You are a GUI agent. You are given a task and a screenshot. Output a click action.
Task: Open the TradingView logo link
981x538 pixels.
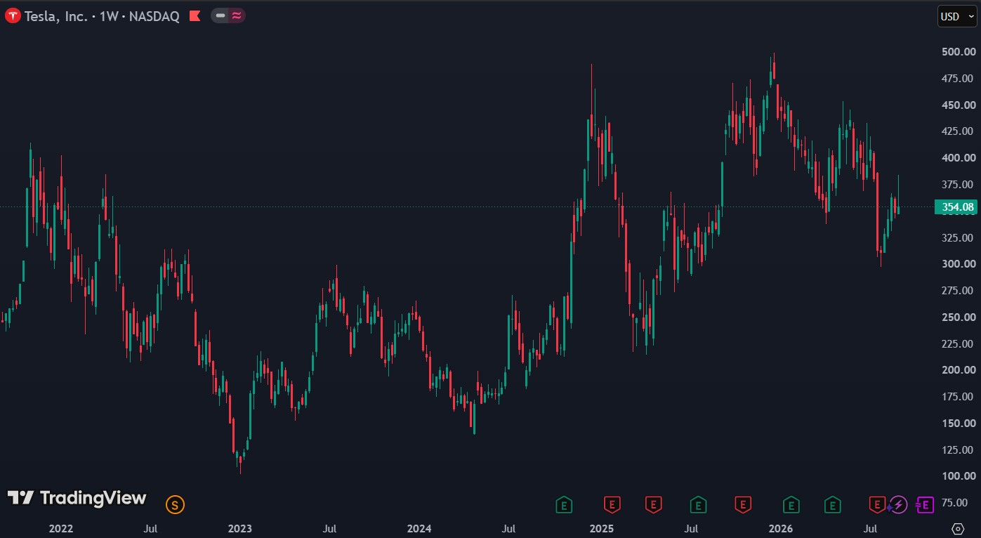[x=77, y=498]
